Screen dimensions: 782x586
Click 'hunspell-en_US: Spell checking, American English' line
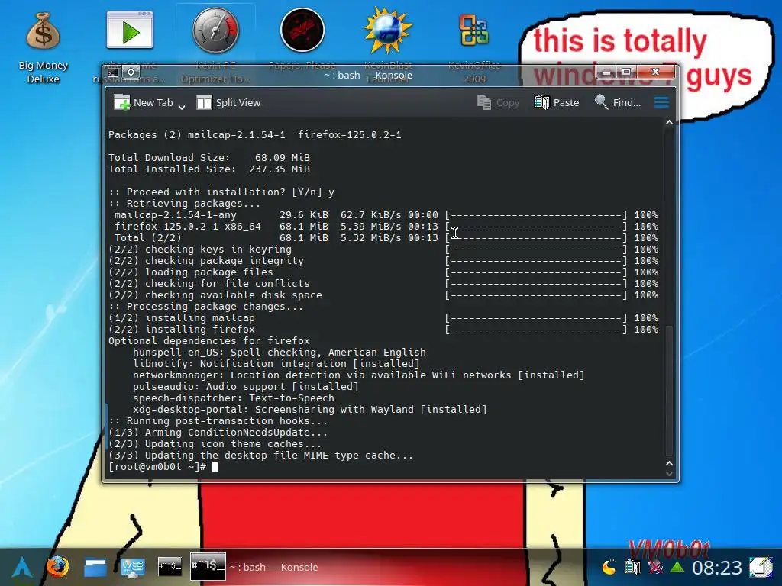[280, 353]
